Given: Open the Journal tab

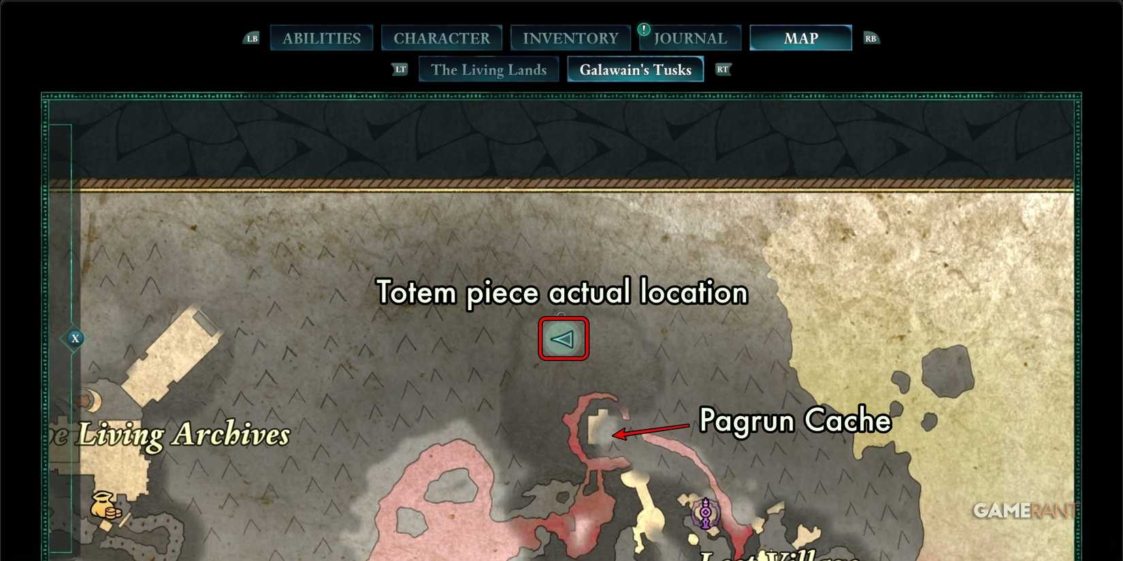Looking at the screenshot, I should point(690,38).
